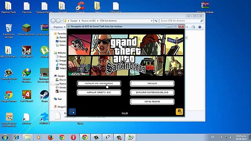Open Explorer address bar history dropdown
The height and width of the screenshot is (141, 251).
152,21
